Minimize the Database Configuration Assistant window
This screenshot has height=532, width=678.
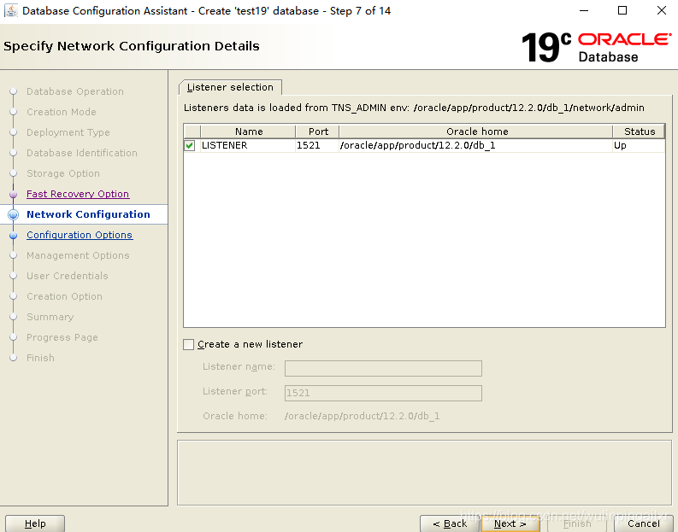584,10
